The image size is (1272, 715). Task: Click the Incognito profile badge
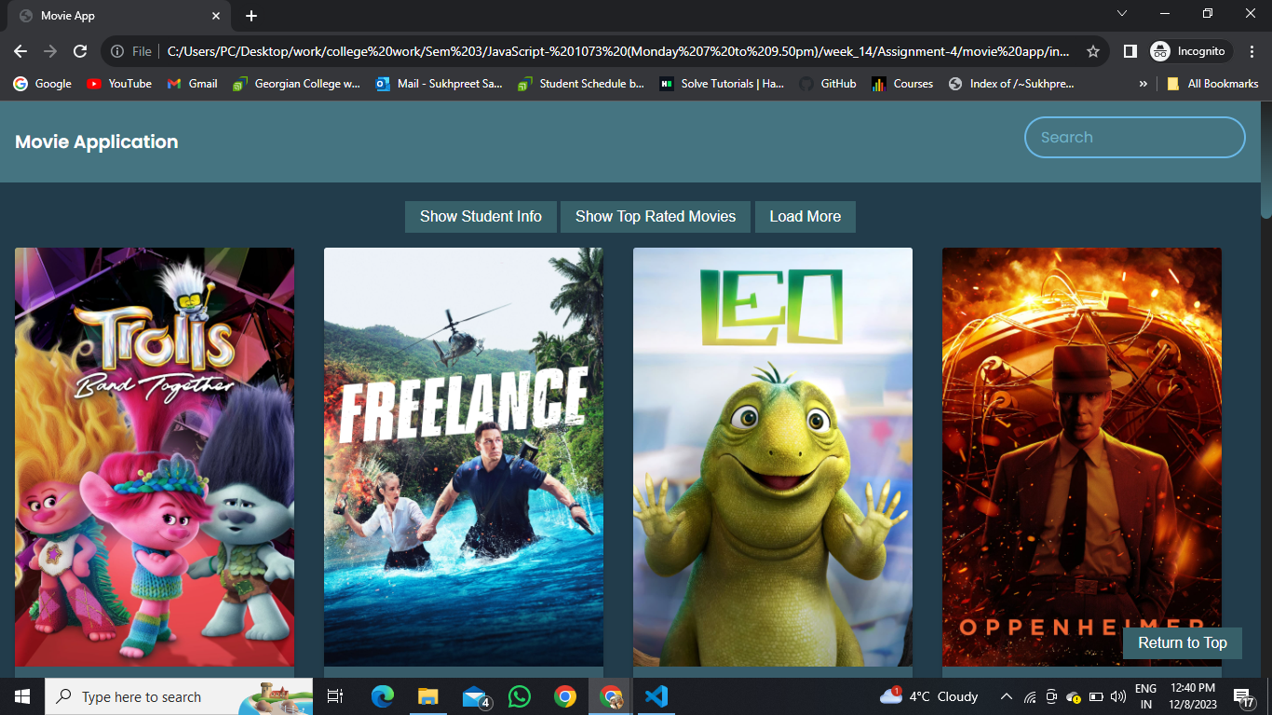coord(1191,51)
